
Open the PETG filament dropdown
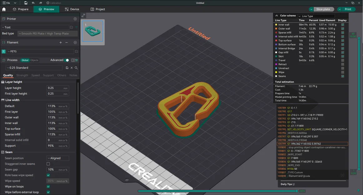click(40, 51)
